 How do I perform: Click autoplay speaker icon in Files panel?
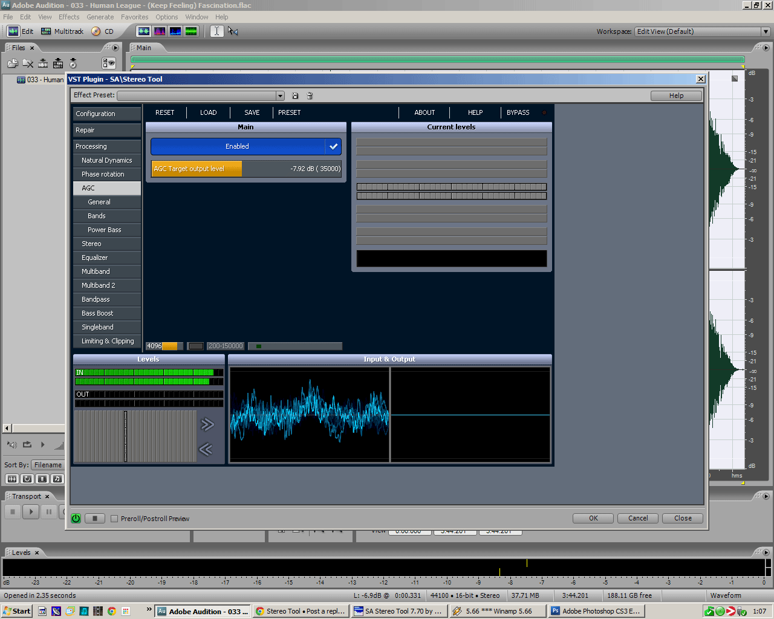pyautogui.click(x=11, y=445)
